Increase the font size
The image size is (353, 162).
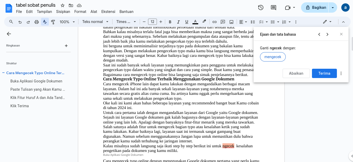[x=161, y=22]
